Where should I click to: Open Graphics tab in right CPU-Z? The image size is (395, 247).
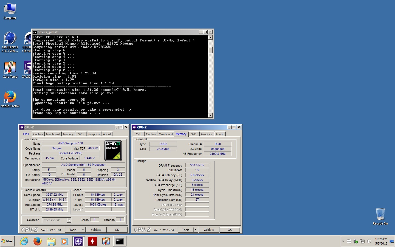point(207,134)
